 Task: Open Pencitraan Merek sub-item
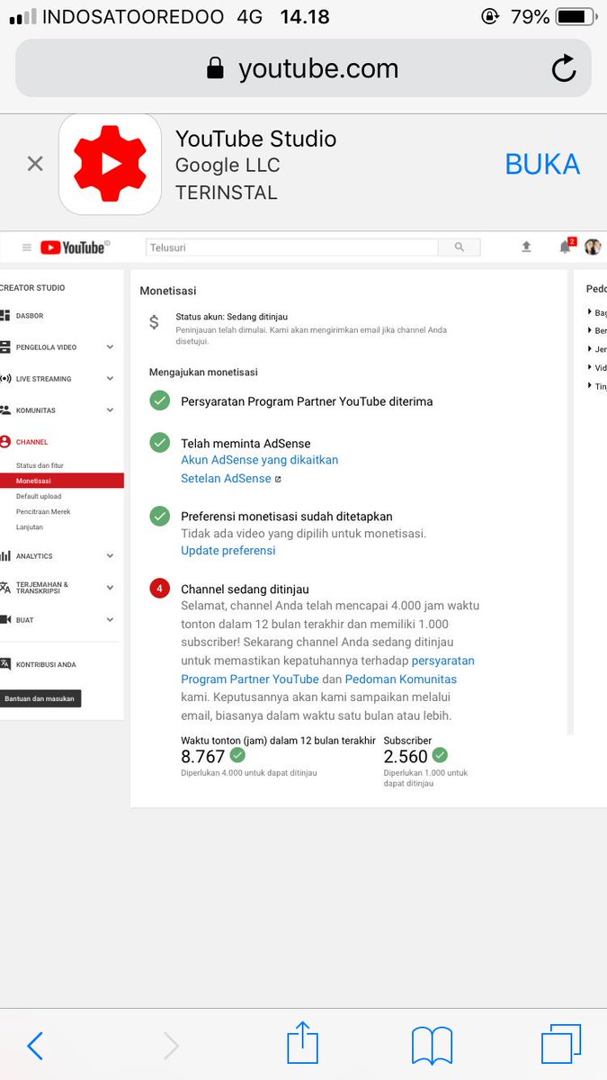(43, 511)
